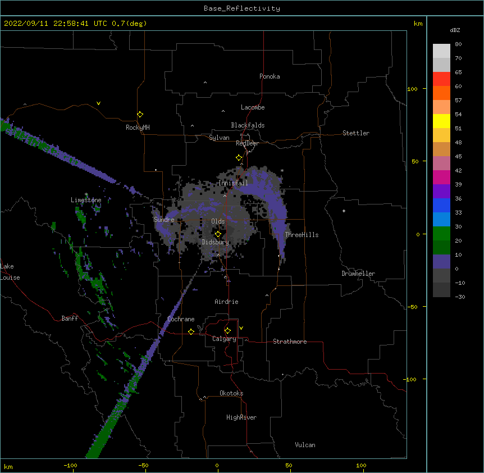Click the bright green 30 dBZ legend swatch
This screenshot has width=484, height=473.
click(x=441, y=234)
